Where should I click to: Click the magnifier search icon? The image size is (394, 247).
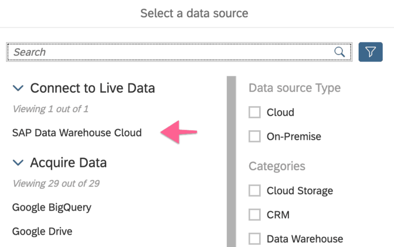tap(339, 52)
